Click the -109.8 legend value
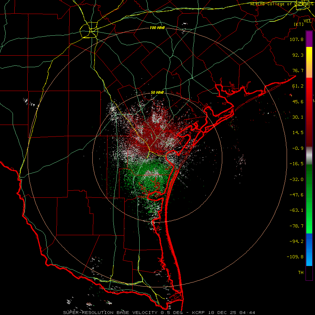Image resolution: width=315 pixels, height=315 pixels. [295, 257]
